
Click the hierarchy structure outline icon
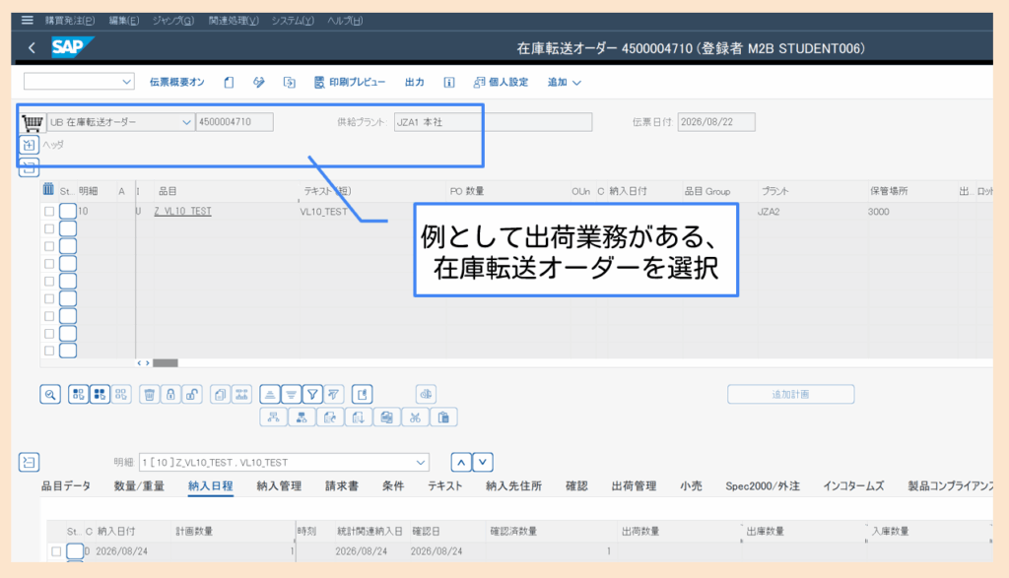pyautogui.click(x=274, y=417)
